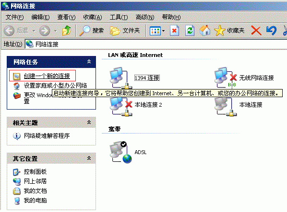287x212 pixels.
Task: Click the Home house icon
Action: click(205, 31)
